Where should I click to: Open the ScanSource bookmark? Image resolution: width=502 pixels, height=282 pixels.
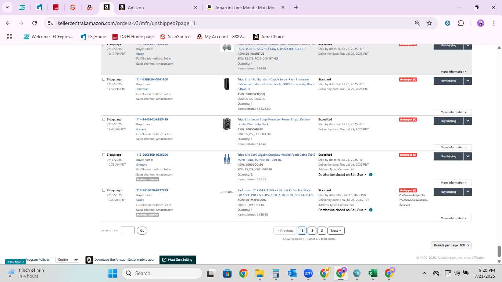point(175,37)
